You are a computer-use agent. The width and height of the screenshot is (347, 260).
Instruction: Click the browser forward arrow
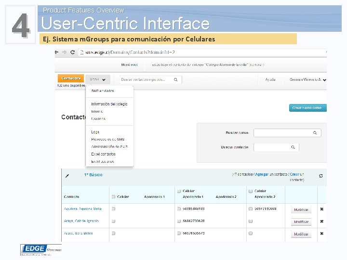click(64, 52)
